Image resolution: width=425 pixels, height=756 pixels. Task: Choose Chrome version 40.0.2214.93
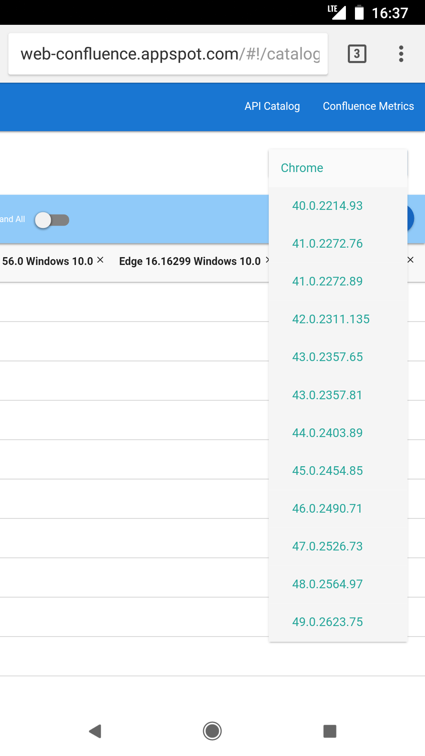coord(338,206)
